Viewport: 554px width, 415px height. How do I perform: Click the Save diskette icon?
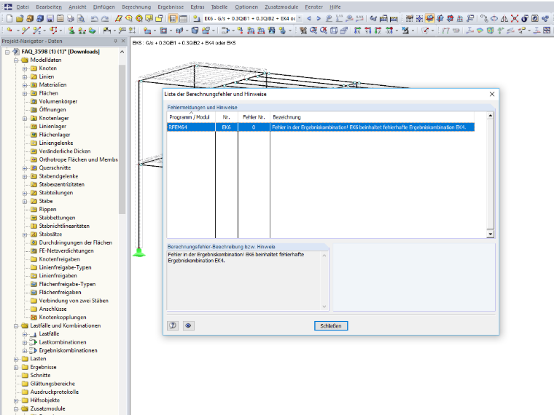(50, 18)
